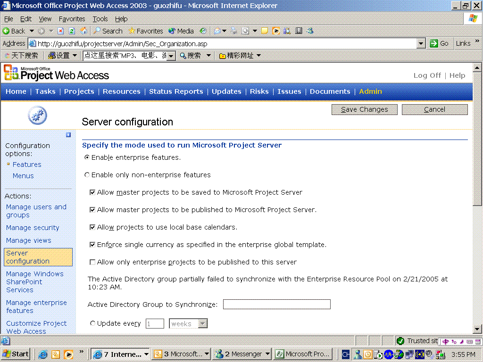Toggle Allow master projects to be published checkbox
Viewport: 483px width, 362px height.
[92, 210]
